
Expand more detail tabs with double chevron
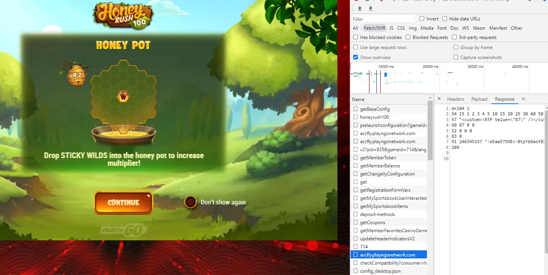523,99
